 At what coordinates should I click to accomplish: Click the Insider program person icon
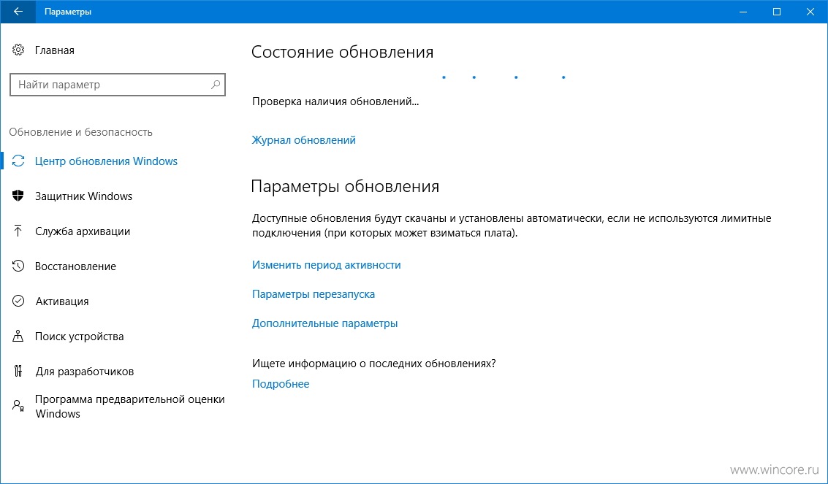pyautogui.click(x=18, y=405)
